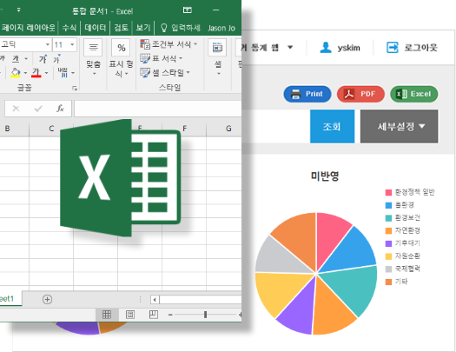Click the zoom slider handle
The height and width of the screenshot is (352, 456).
(x=205, y=314)
